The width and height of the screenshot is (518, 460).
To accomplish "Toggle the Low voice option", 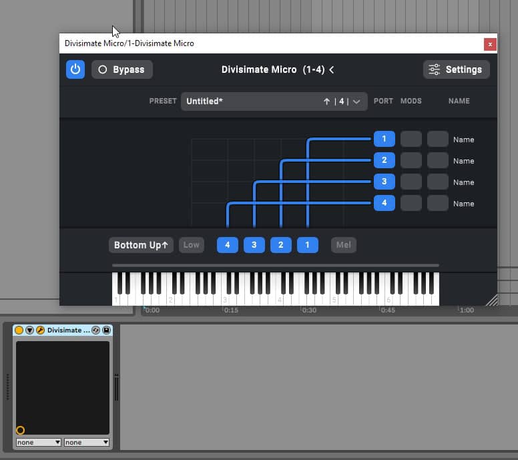I will 192,245.
